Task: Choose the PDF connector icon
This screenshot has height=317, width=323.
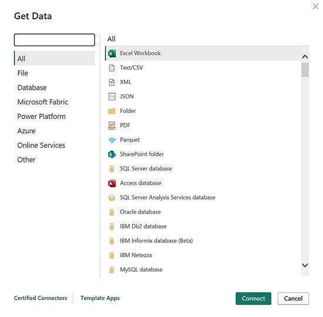Action: click(112, 125)
